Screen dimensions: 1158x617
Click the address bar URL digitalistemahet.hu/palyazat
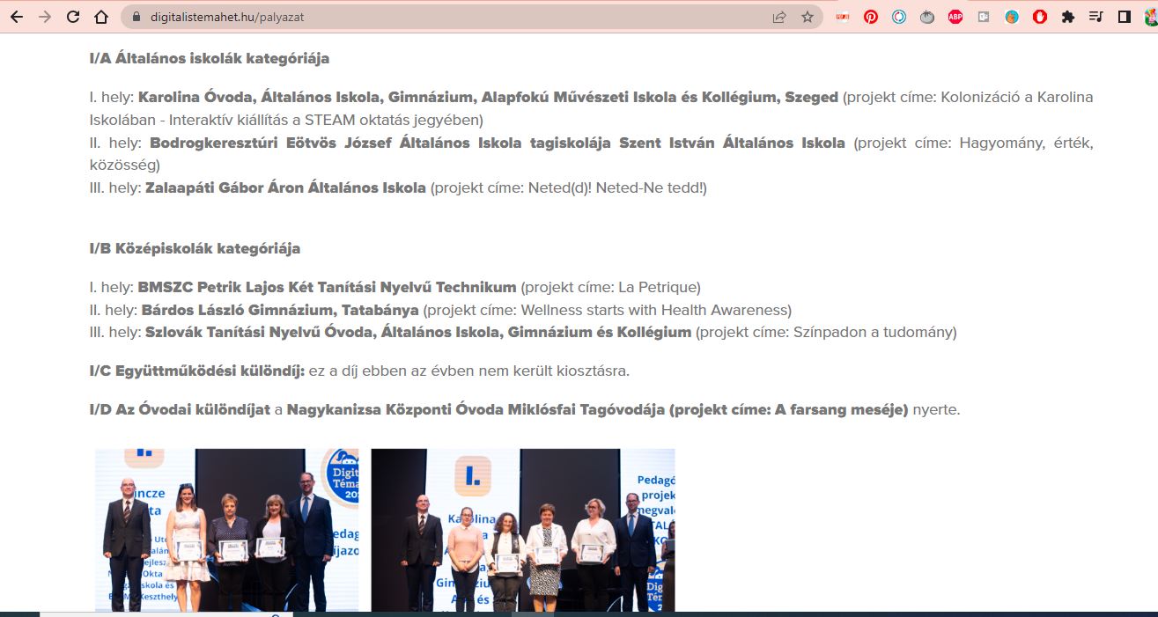225,17
